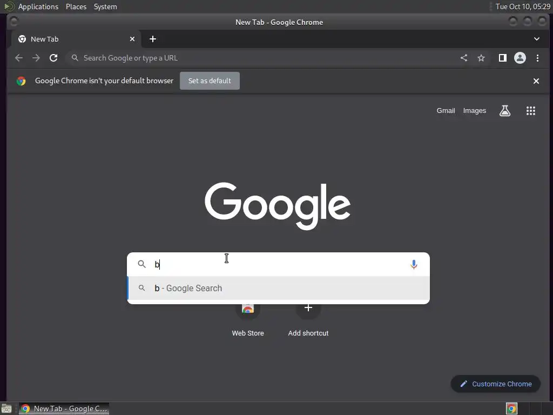Share this page using share icon
Viewport: 553px width, 415px height.
tap(464, 58)
